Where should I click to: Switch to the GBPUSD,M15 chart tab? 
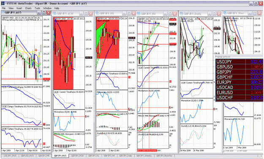[27, 156]
